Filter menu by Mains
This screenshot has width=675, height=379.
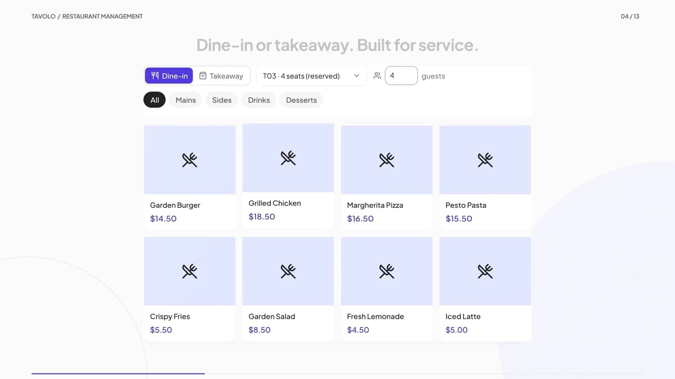click(186, 100)
